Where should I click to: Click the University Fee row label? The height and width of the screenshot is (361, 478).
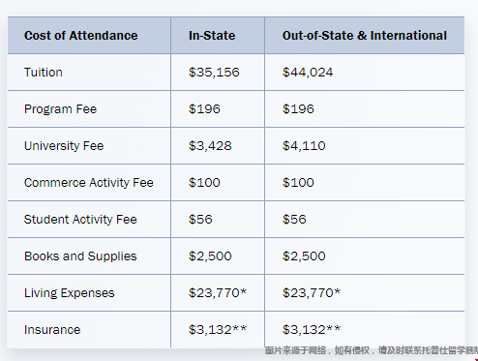click(x=64, y=146)
